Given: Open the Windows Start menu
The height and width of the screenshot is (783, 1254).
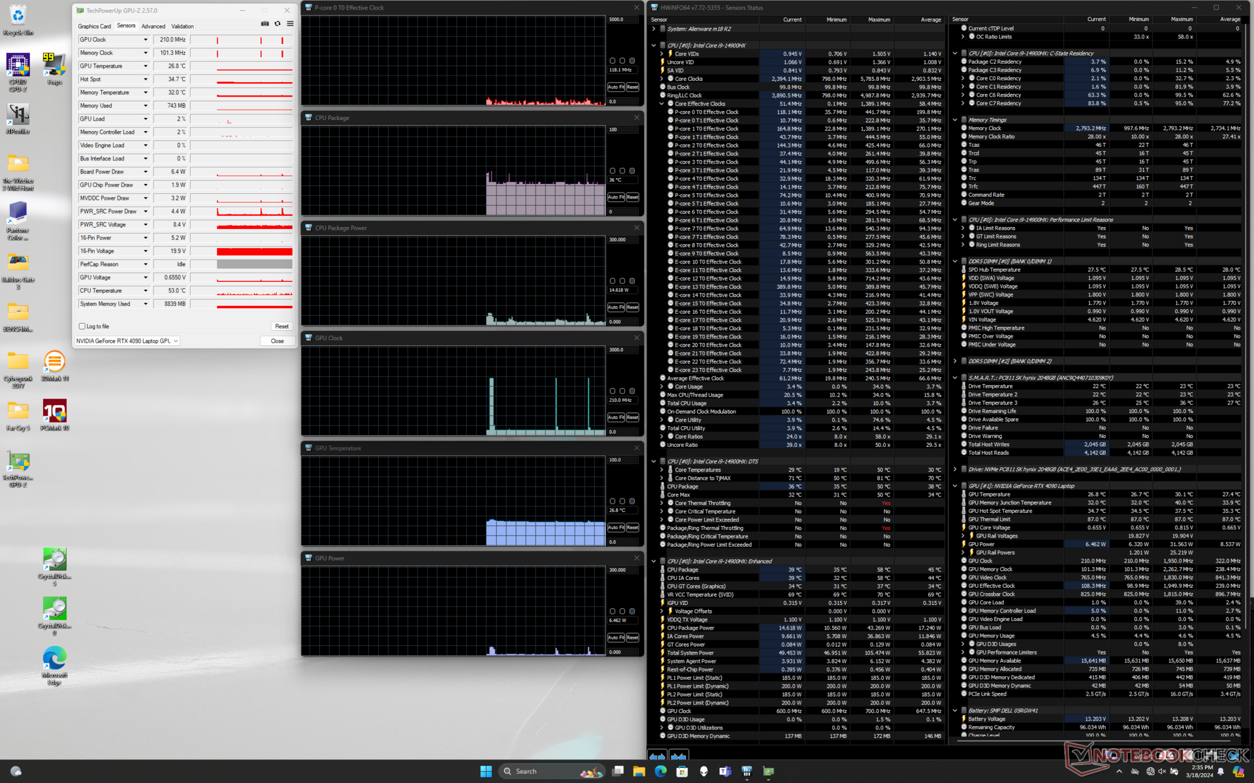Looking at the screenshot, I should [x=486, y=771].
